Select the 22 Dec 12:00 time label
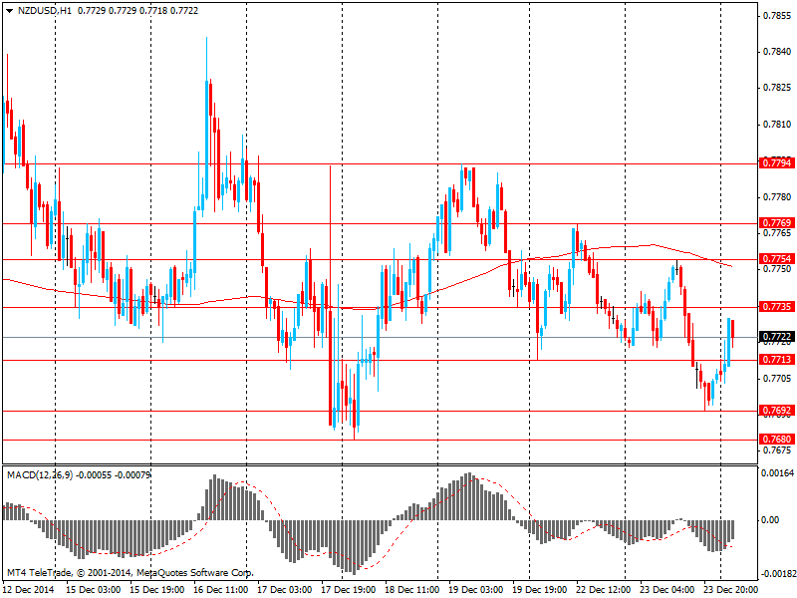 (605, 590)
